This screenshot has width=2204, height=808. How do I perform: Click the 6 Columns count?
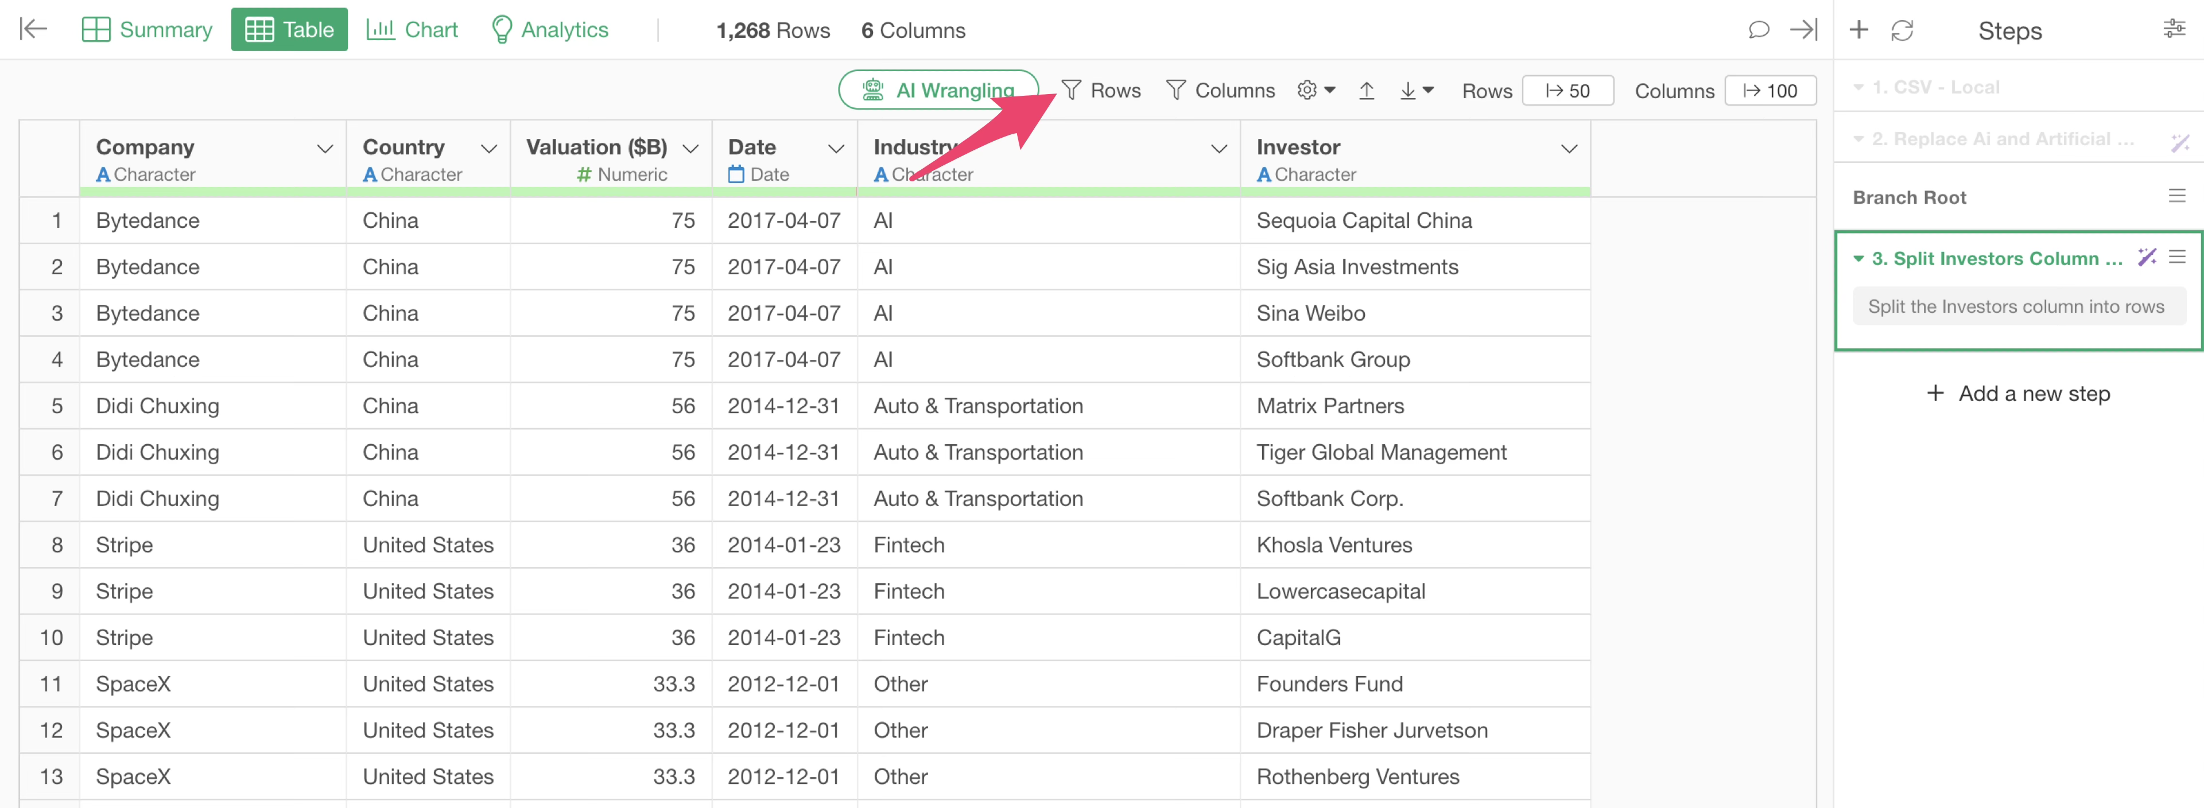[913, 30]
